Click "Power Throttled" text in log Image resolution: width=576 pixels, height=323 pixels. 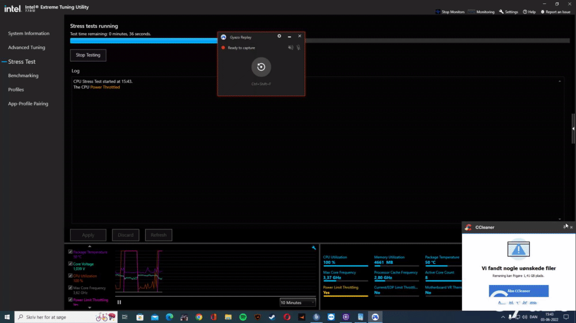point(105,87)
